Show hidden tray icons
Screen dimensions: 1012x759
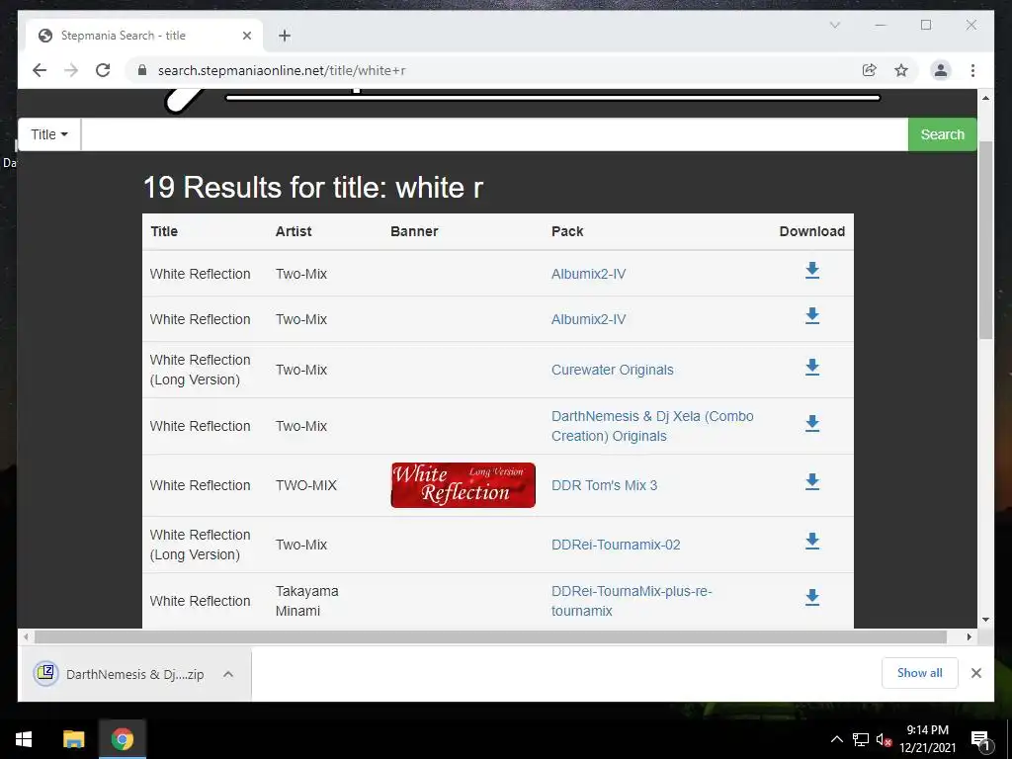tap(836, 739)
